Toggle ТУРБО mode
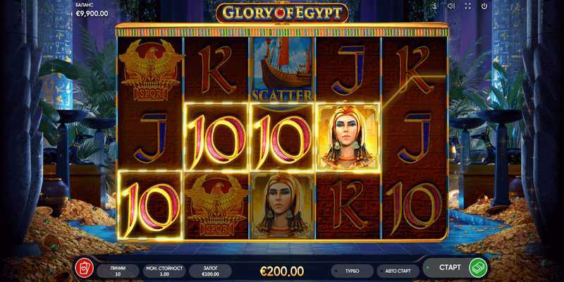The image size is (564, 282). (x=352, y=271)
